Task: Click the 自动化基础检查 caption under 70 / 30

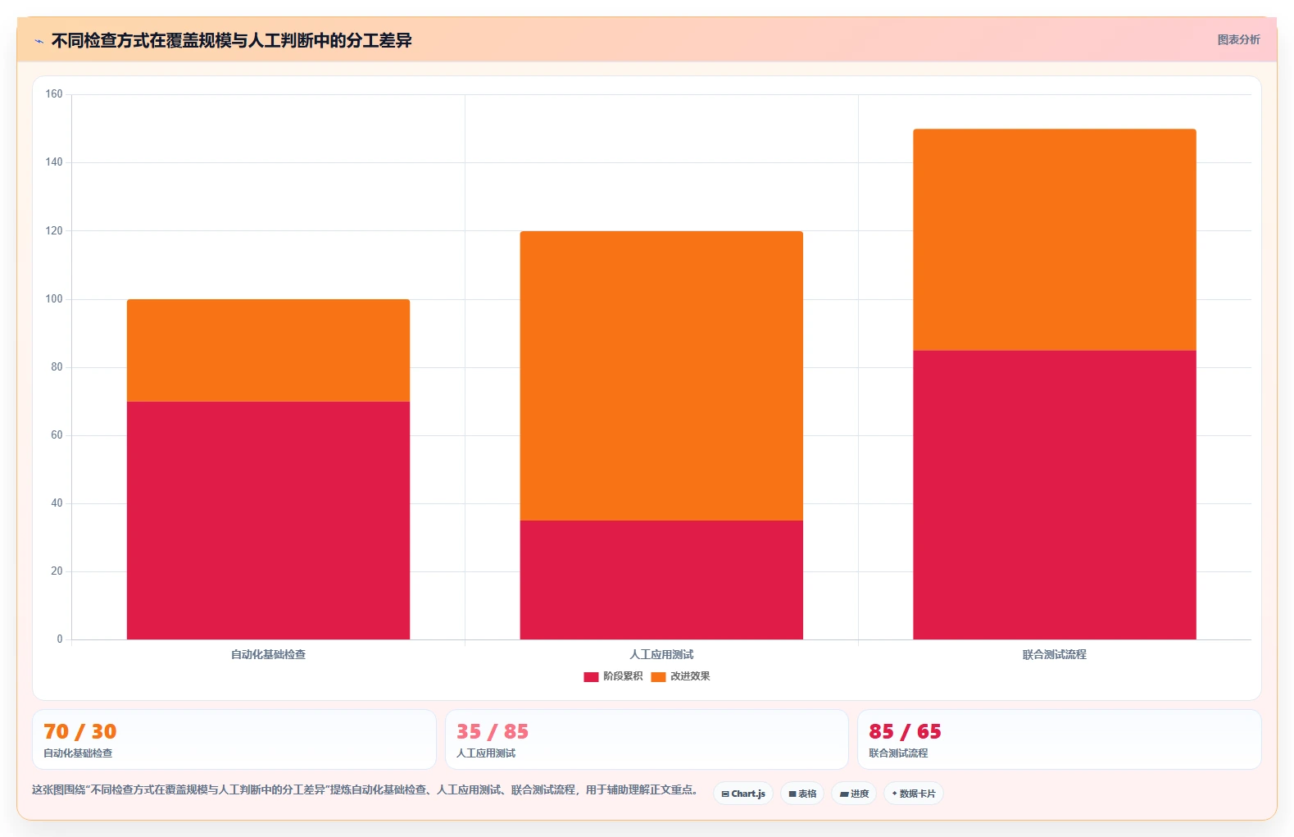Action: click(x=78, y=753)
